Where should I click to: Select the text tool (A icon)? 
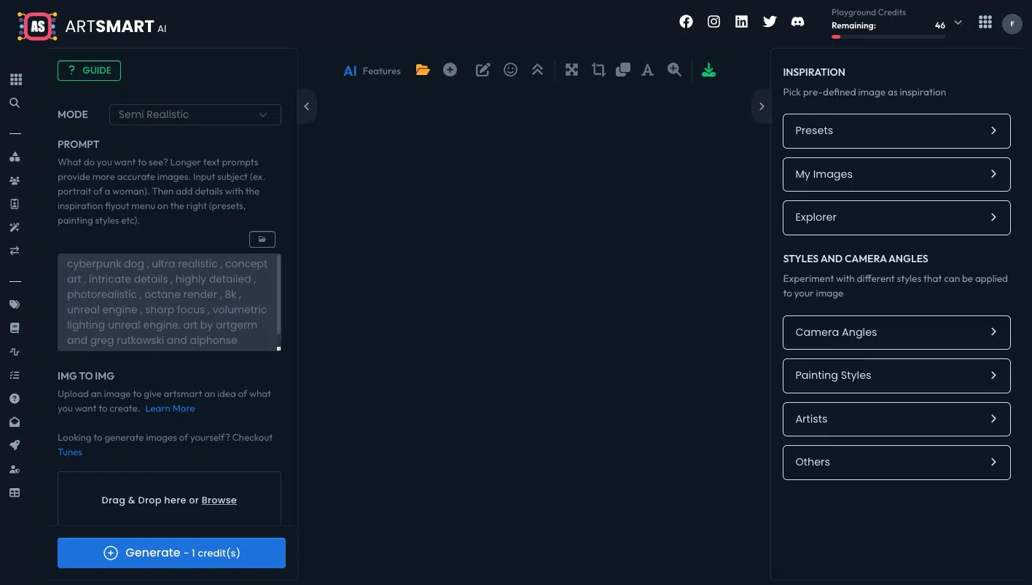[x=647, y=69]
